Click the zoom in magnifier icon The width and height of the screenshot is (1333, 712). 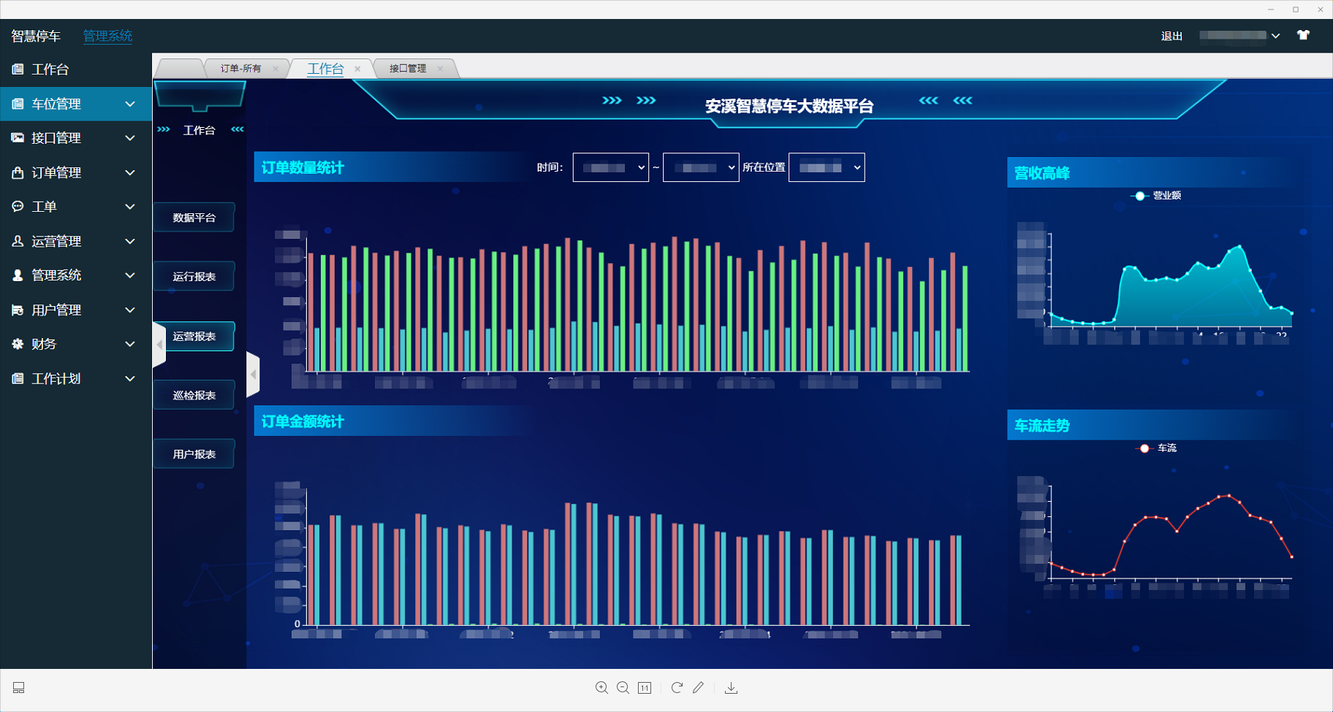point(601,688)
